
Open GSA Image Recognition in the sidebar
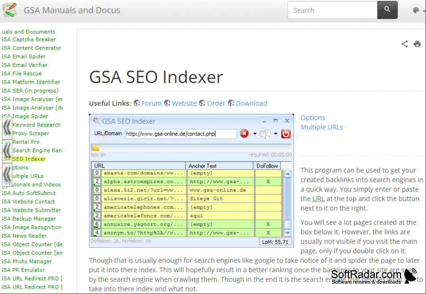pos(32,227)
